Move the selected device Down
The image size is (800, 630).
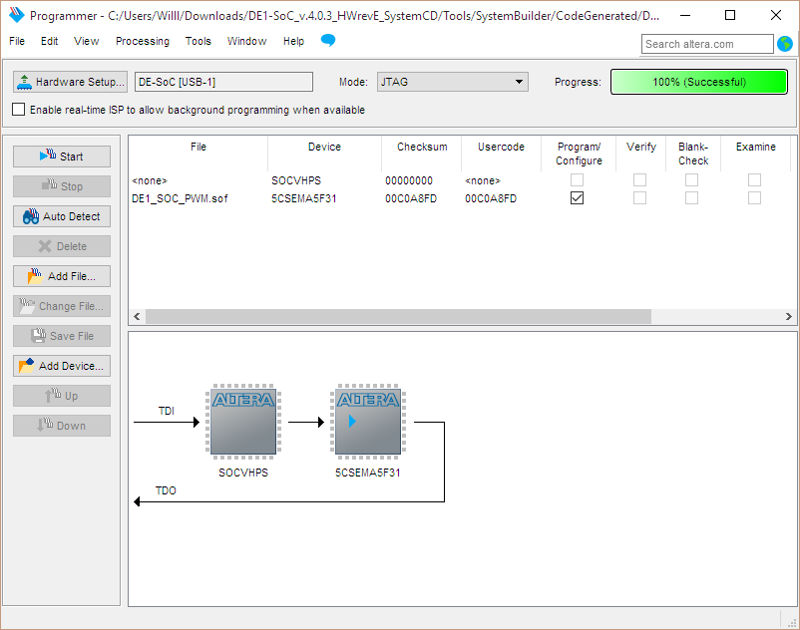click(62, 426)
